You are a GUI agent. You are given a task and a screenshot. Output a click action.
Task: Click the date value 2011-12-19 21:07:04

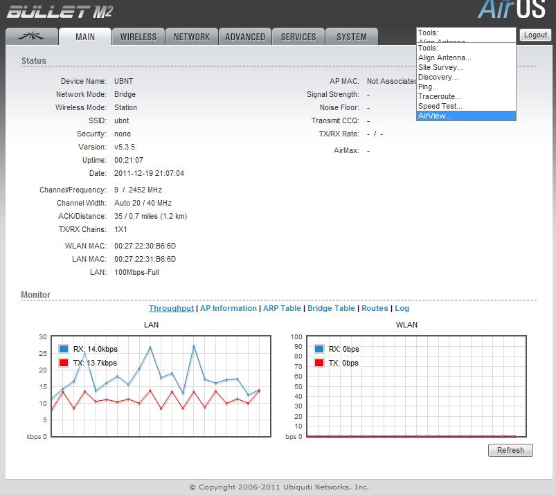click(x=149, y=173)
